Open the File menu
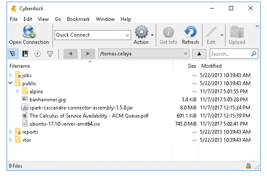Image resolution: width=267 pixels, height=178 pixels. 14,19
